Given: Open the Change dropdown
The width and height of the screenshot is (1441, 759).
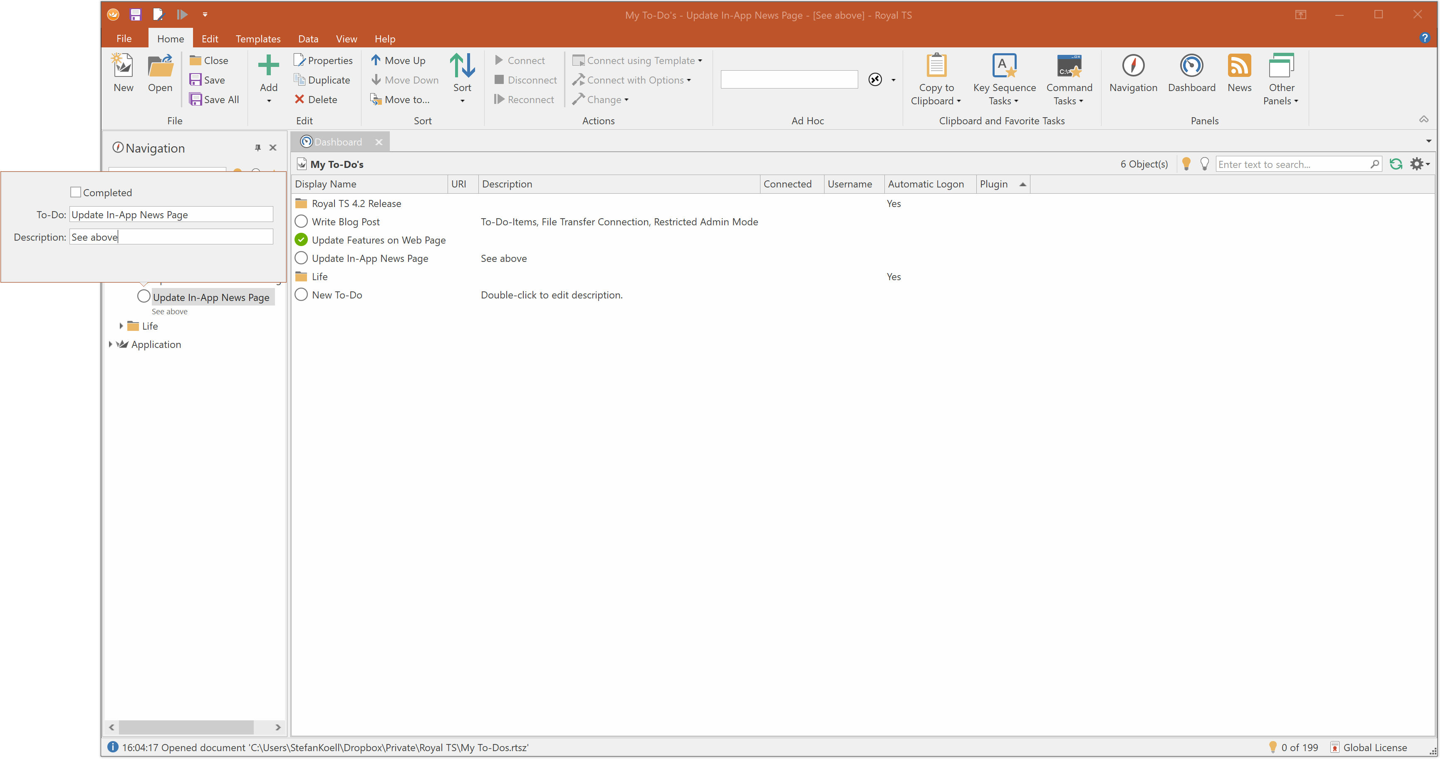Looking at the screenshot, I should click(626, 99).
